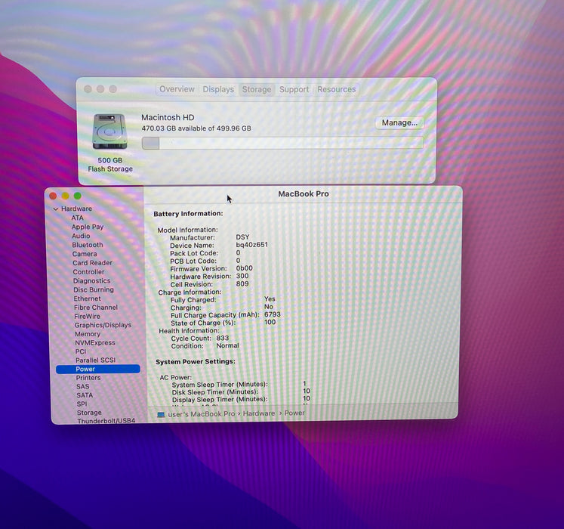
Task: Open the Support tab
Action: 294,89
